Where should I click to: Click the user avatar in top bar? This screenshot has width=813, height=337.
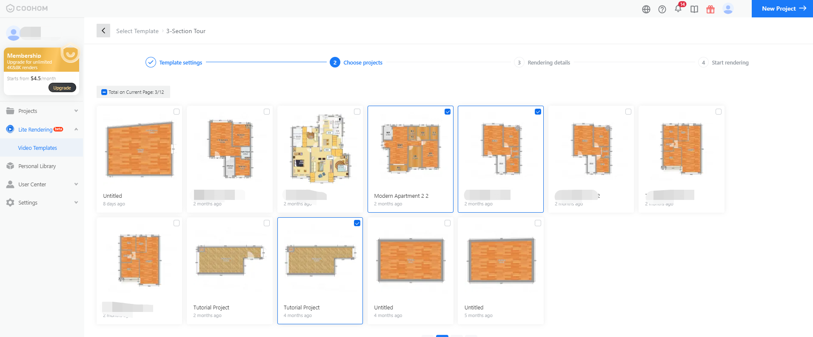(728, 9)
